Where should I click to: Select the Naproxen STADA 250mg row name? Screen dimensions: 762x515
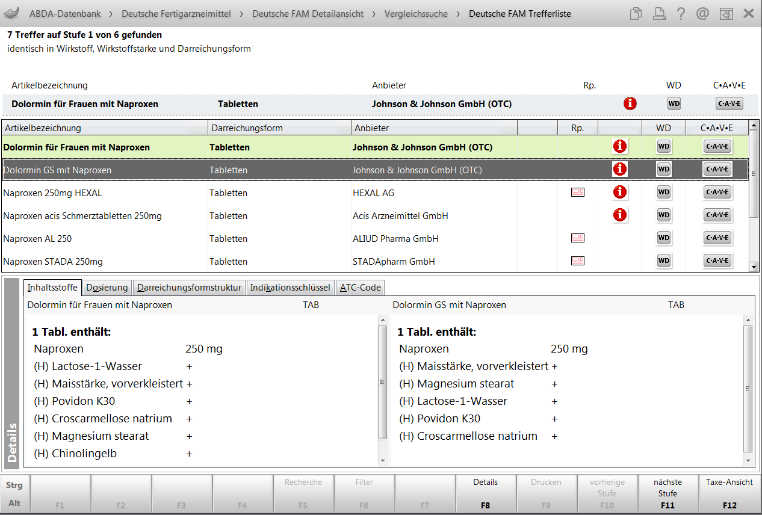point(53,261)
